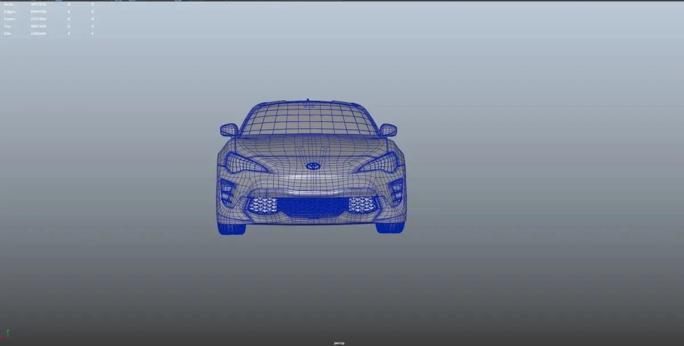This screenshot has width=684, height=346.
Task: Click the Faces count label in HUD
Action: [x=10, y=19]
